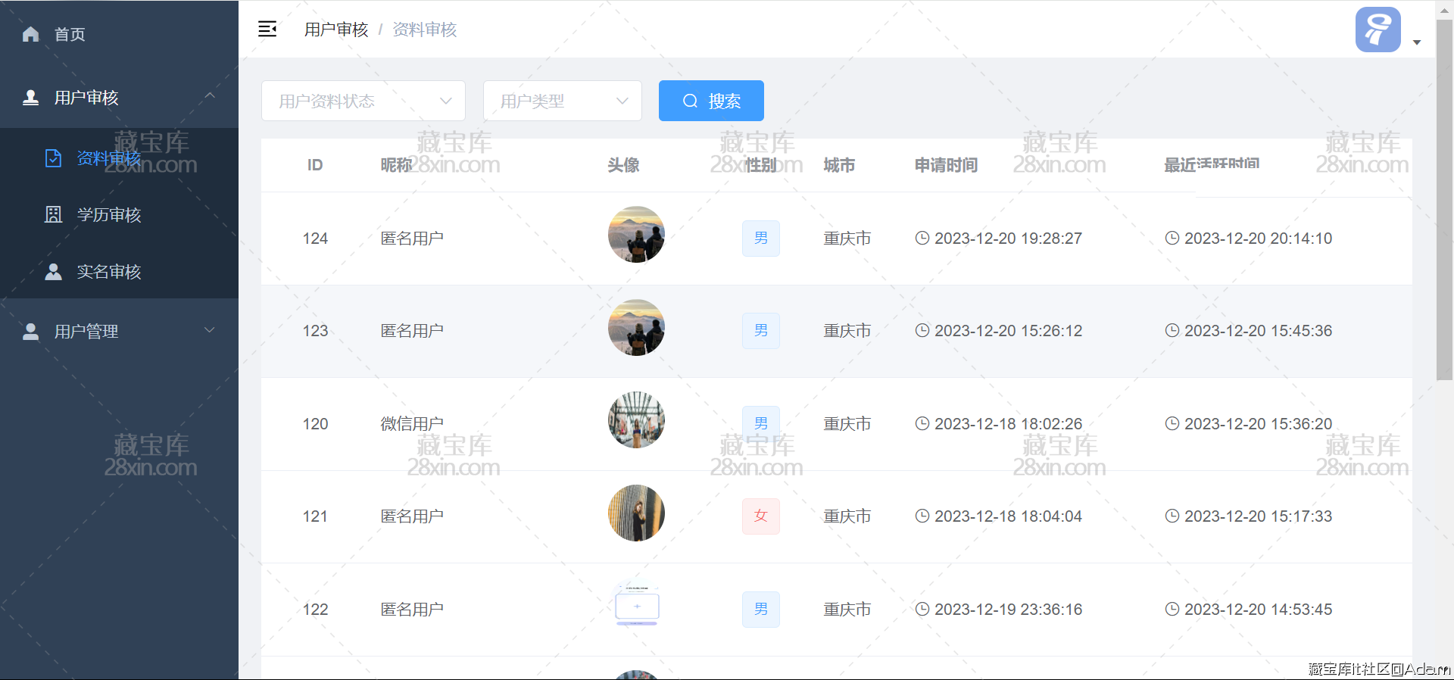Click the 男 tag in row 122
The width and height of the screenshot is (1454, 680).
tap(761, 610)
